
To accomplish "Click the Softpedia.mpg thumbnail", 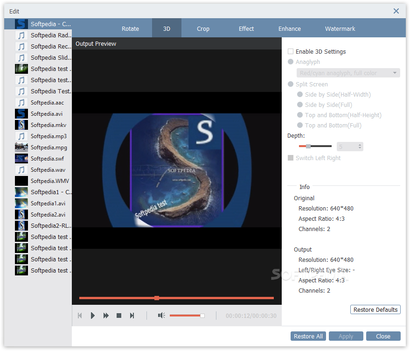I will (x=21, y=147).
